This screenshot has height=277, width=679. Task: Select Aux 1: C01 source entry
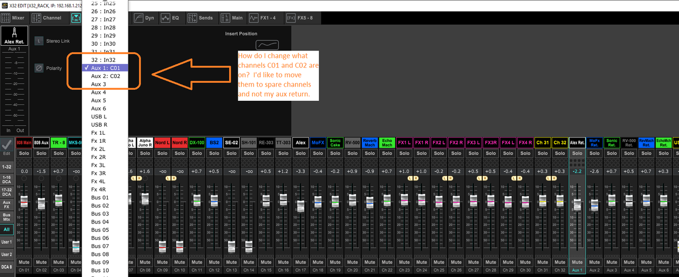point(105,68)
